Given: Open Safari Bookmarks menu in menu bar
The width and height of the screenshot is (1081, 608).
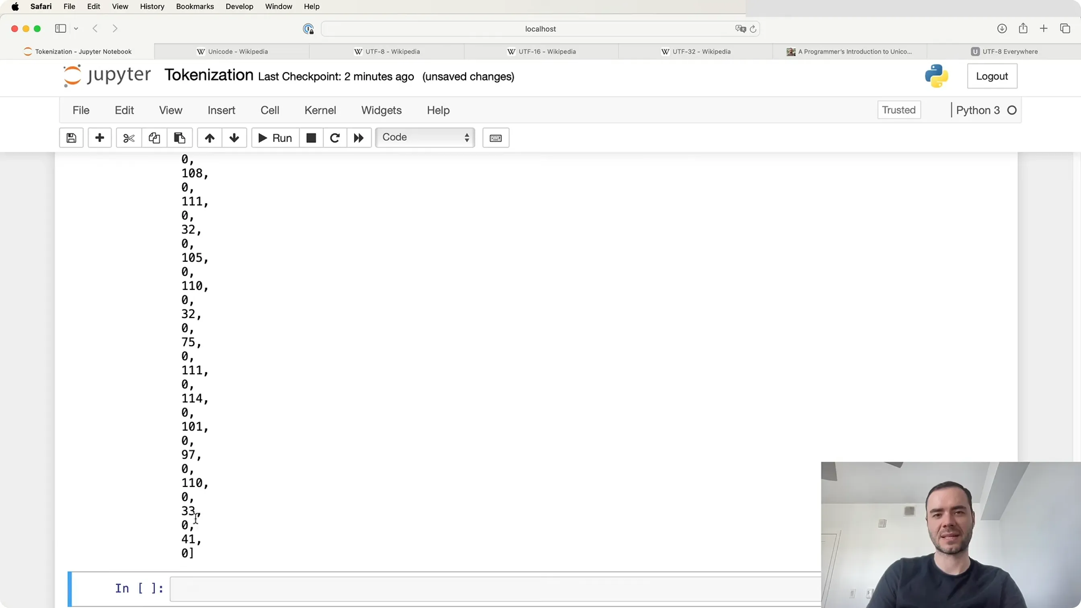Looking at the screenshot, I should (195, 6).
